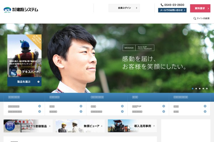Click the Sales Staff Hikaru Takahashi label
Viewport: 214px width, 142px height.
(x=145, y=48)
